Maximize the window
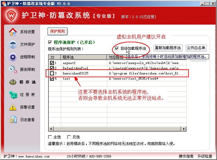Viewport: 217px width, 160px height. coord(207,4)
